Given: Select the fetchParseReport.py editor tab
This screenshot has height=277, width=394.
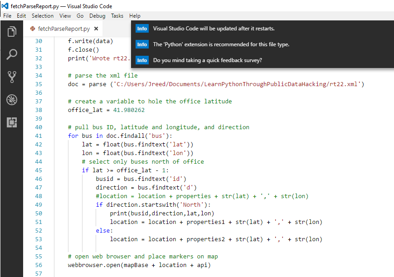Looking at the screenshot, I should pos(63,29).
